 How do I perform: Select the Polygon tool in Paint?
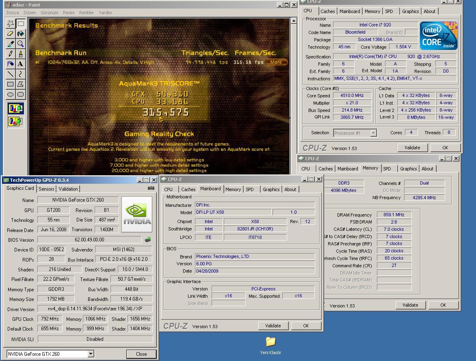coord(21,84)
